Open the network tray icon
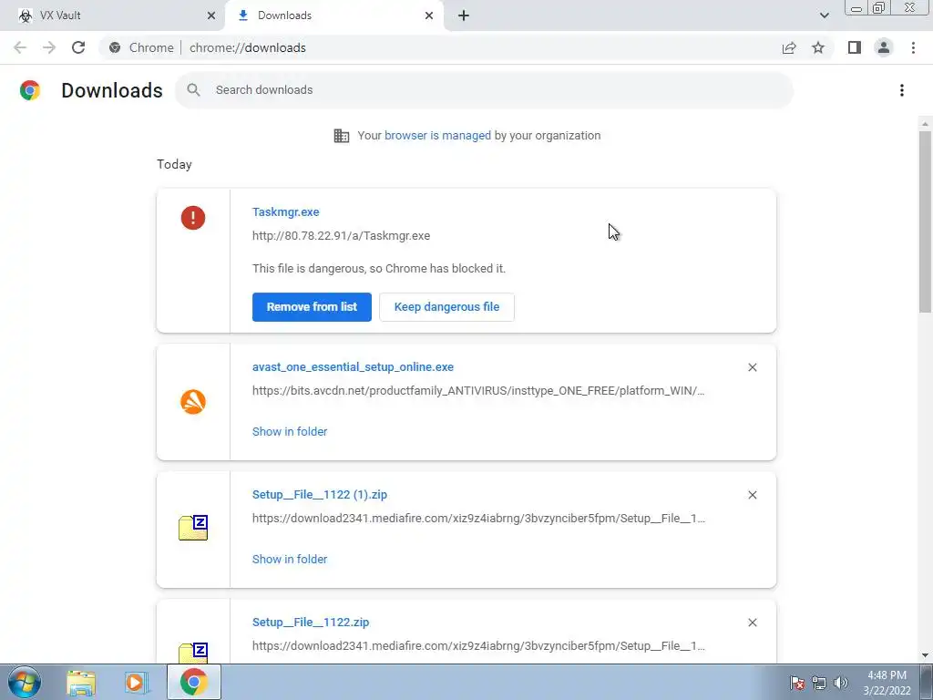 point(819,683)
